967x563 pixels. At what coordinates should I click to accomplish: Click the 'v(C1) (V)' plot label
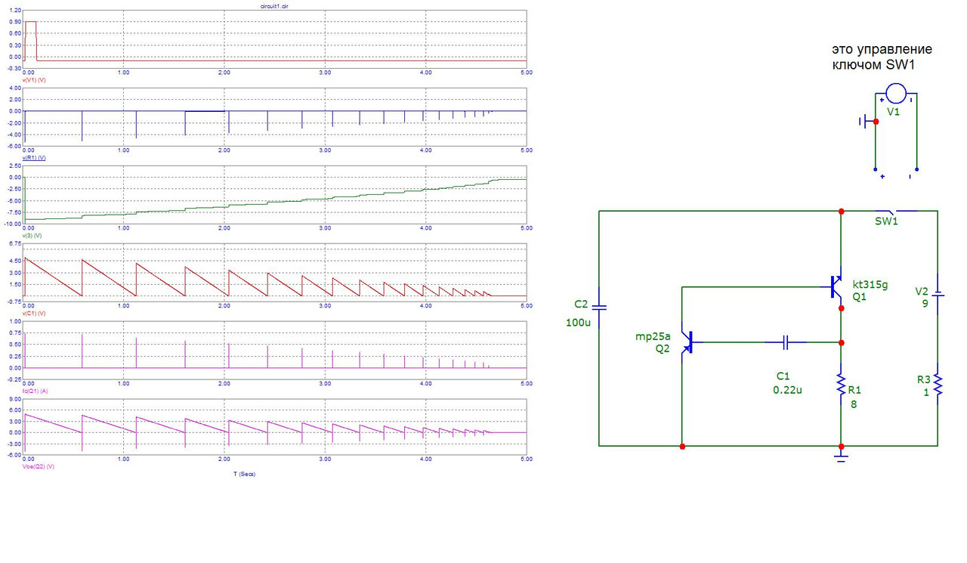click(x=35, y=313)
